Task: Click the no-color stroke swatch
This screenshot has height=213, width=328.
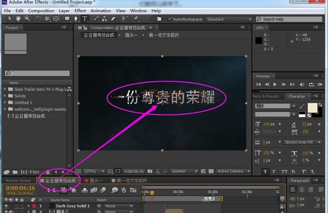Action: pos(309,115)
